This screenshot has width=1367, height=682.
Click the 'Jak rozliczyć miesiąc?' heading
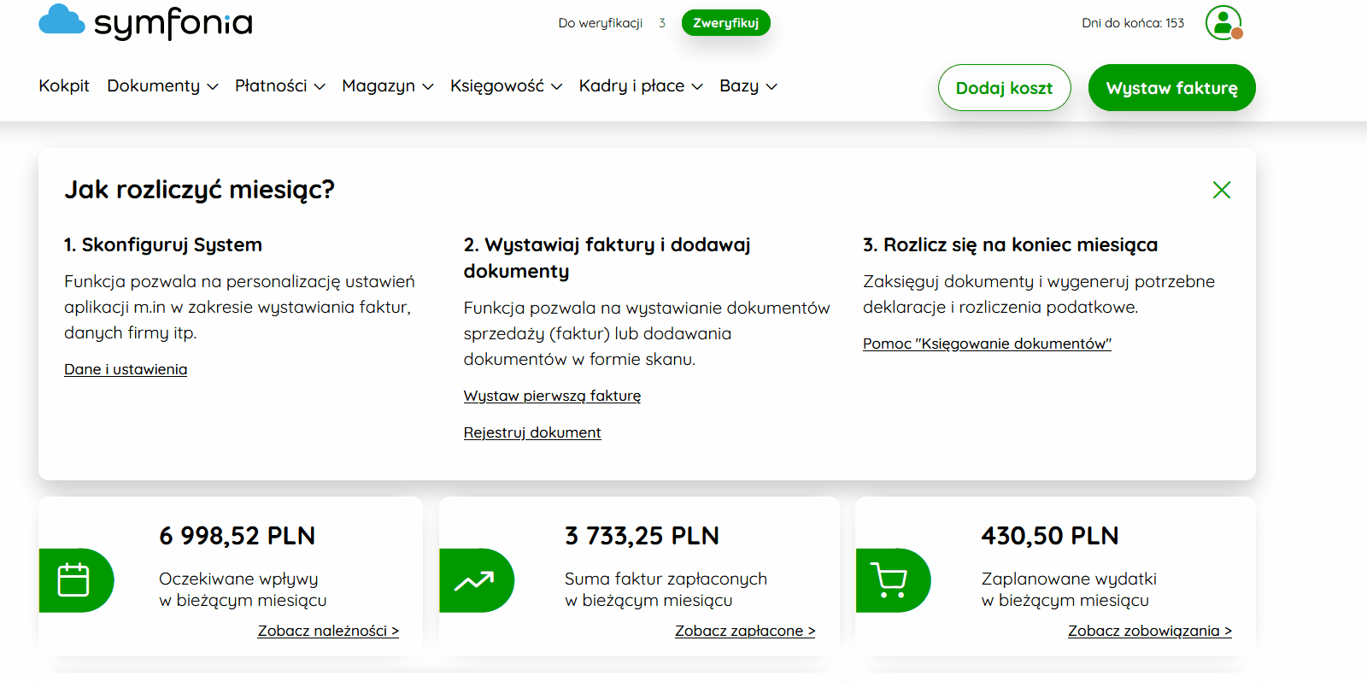click(x=200, y=190)
